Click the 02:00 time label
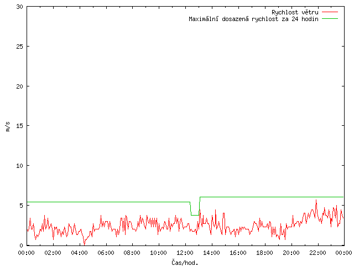This screenshot has height=266, width=354. [x=53, y=253]
